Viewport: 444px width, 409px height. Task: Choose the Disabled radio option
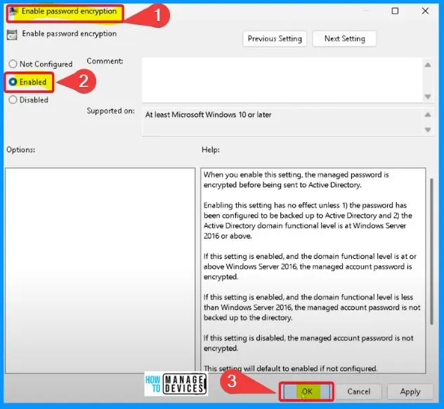pyautogui.click(x=13, y=100)
